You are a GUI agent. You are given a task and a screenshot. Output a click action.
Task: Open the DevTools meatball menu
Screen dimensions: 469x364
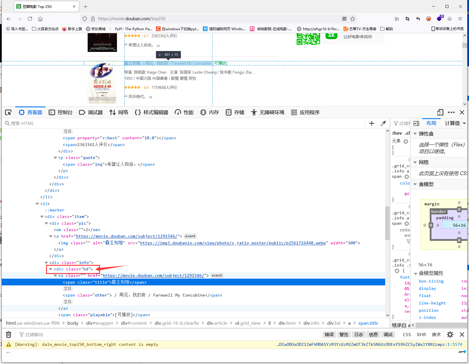451,112
